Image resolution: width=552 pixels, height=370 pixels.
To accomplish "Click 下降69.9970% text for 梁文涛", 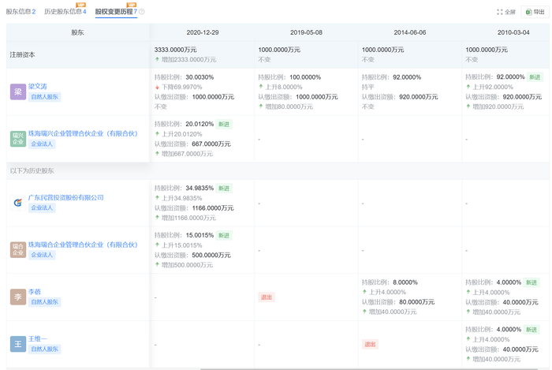I will coord(181,87).
